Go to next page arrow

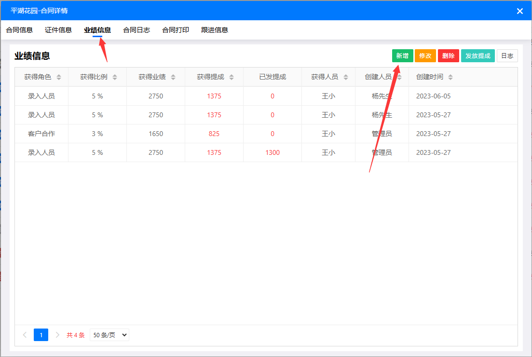click(57, 335)
